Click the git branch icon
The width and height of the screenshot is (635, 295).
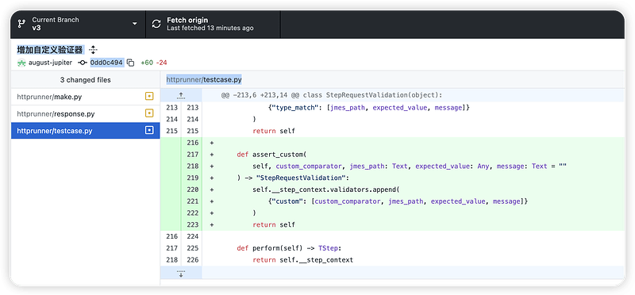(x=21, y=24)
